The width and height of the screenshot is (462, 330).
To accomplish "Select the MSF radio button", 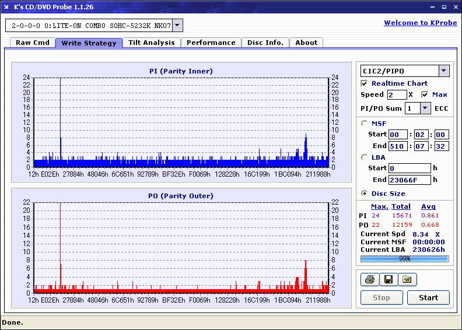I will (365, 124).
